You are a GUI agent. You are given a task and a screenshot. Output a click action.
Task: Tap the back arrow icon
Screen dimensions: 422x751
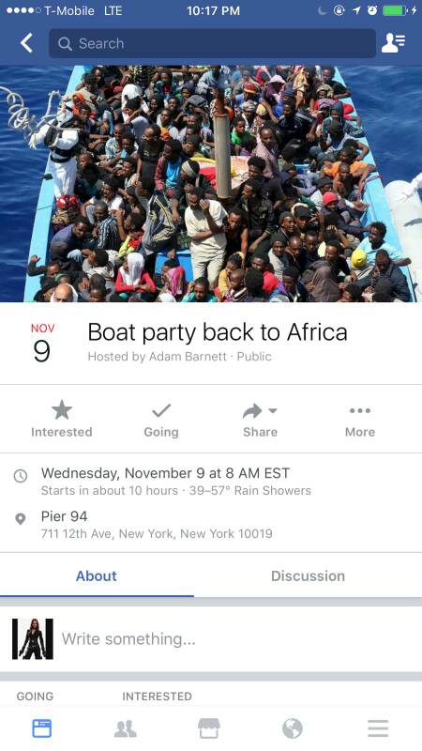coord(26,43)
